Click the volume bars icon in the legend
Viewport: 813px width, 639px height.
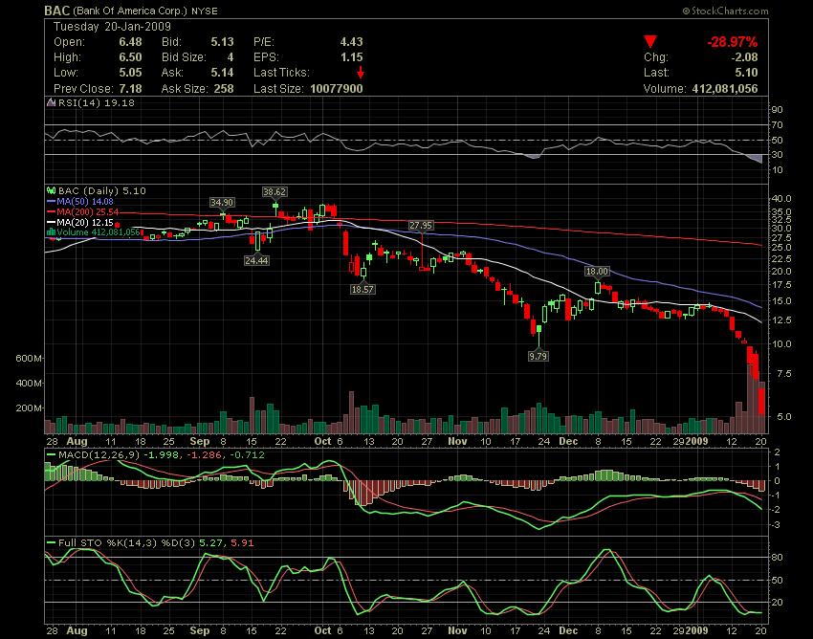pyautogui.click(x=51, y=232)
